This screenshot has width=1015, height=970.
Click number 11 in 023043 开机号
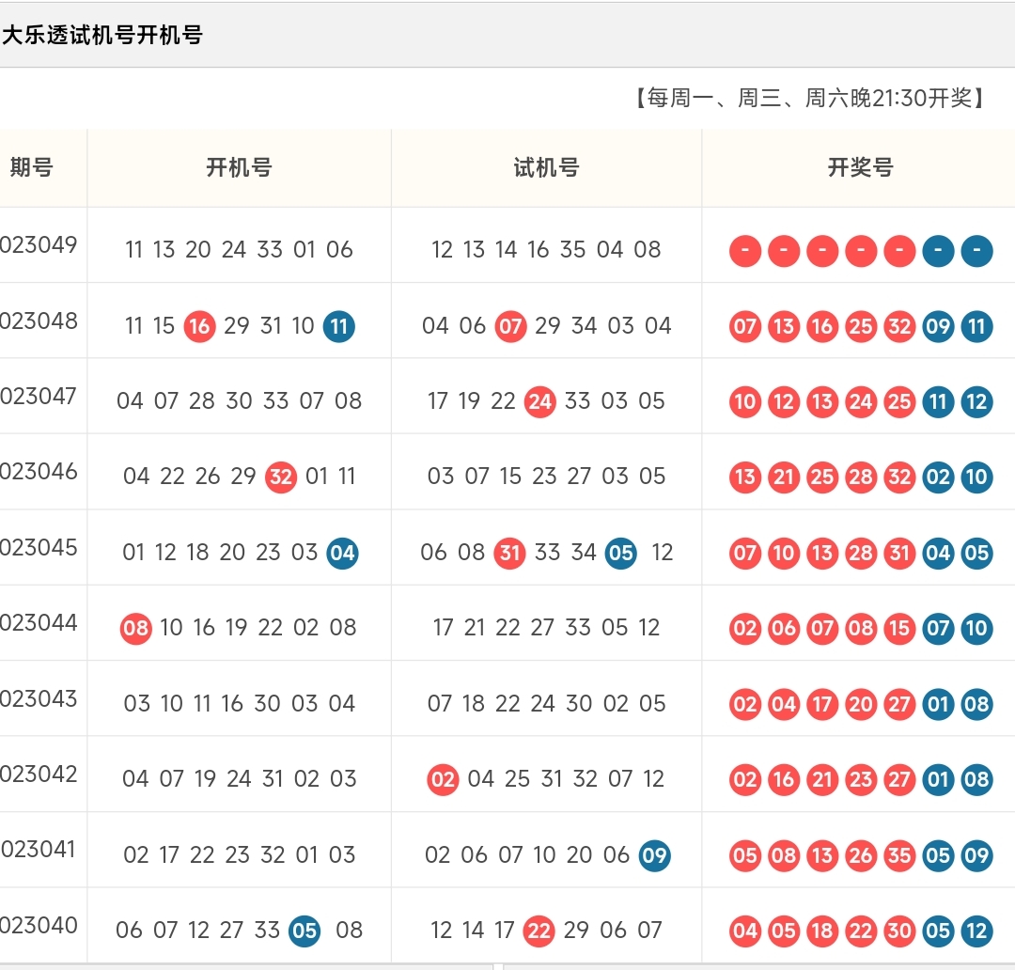[x=202, y=703]
